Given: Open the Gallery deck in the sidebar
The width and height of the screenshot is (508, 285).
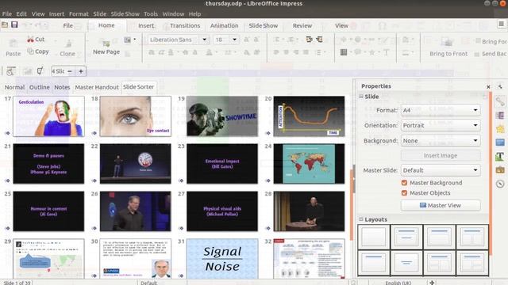Looking at the screenshot, I should pos(500,169).
